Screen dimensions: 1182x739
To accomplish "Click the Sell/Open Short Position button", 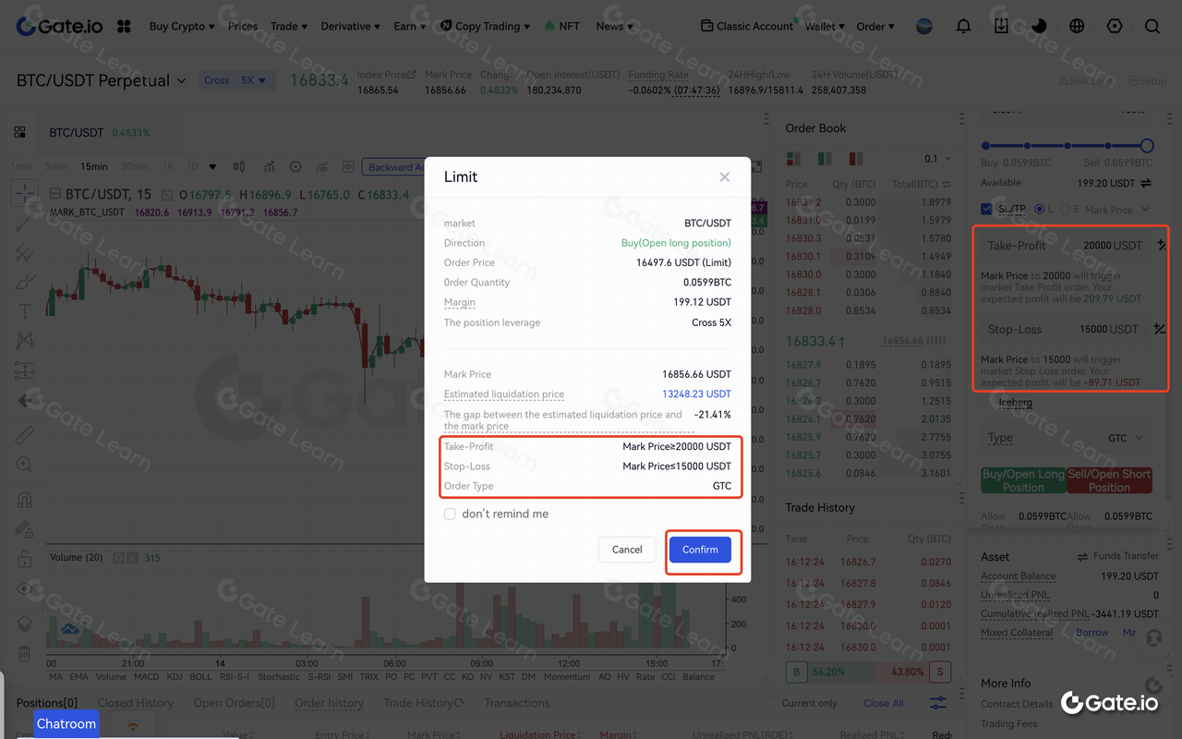I will 1109,480.
